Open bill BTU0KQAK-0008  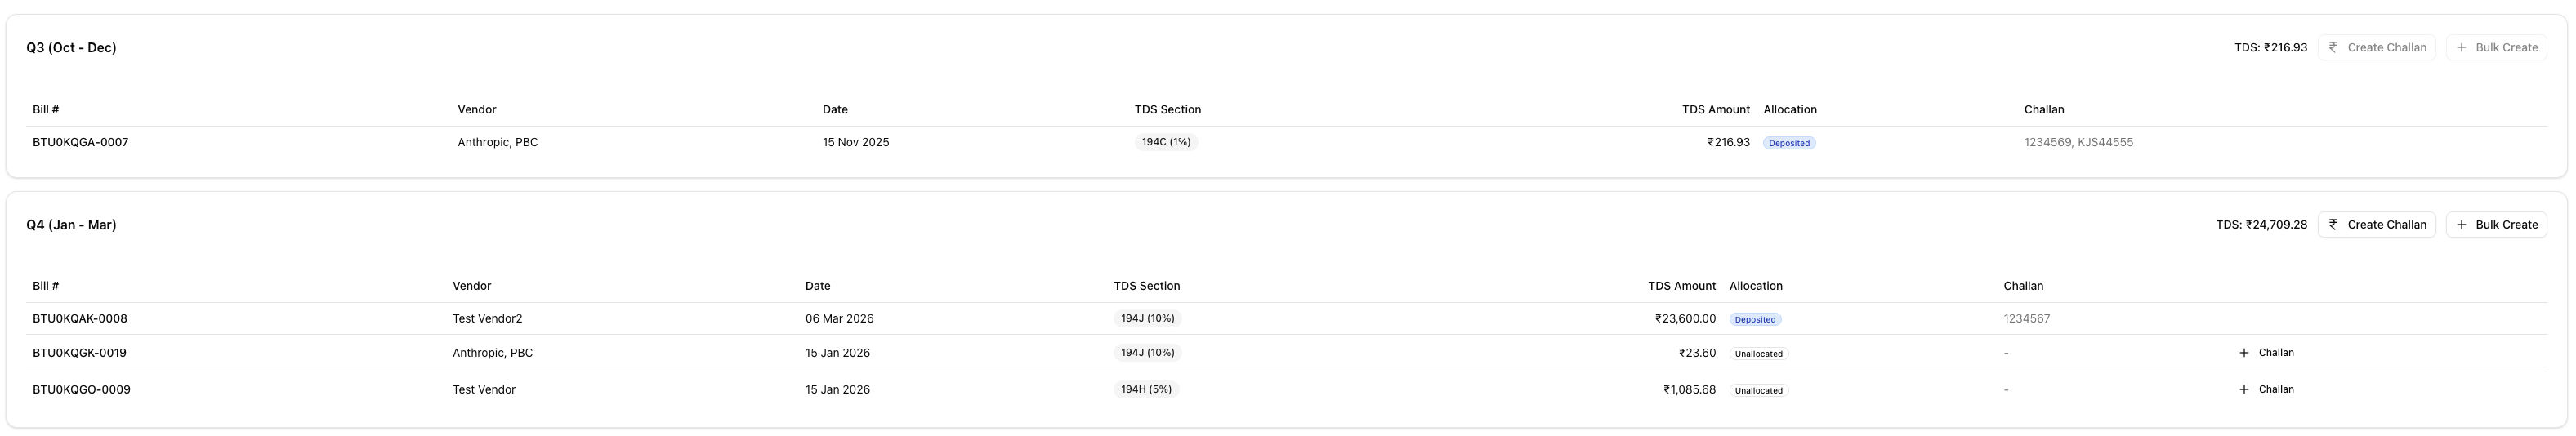[x=80, y=319]
